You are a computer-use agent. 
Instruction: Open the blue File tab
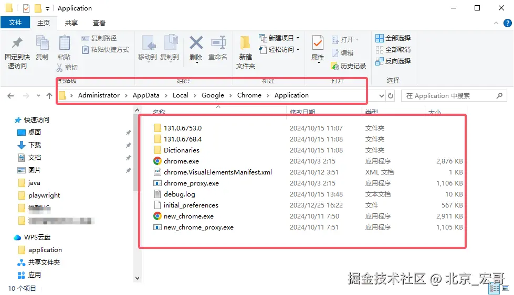coord(15,23)
